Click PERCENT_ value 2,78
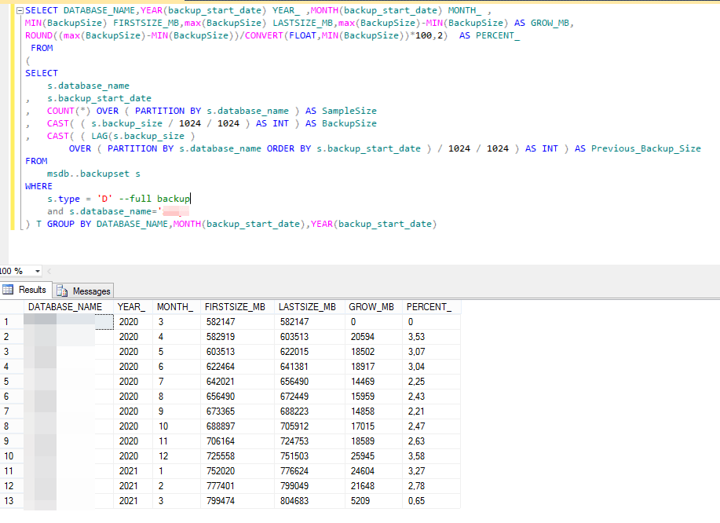The height and width of the screenshot is (523, 720). [431, 486]
